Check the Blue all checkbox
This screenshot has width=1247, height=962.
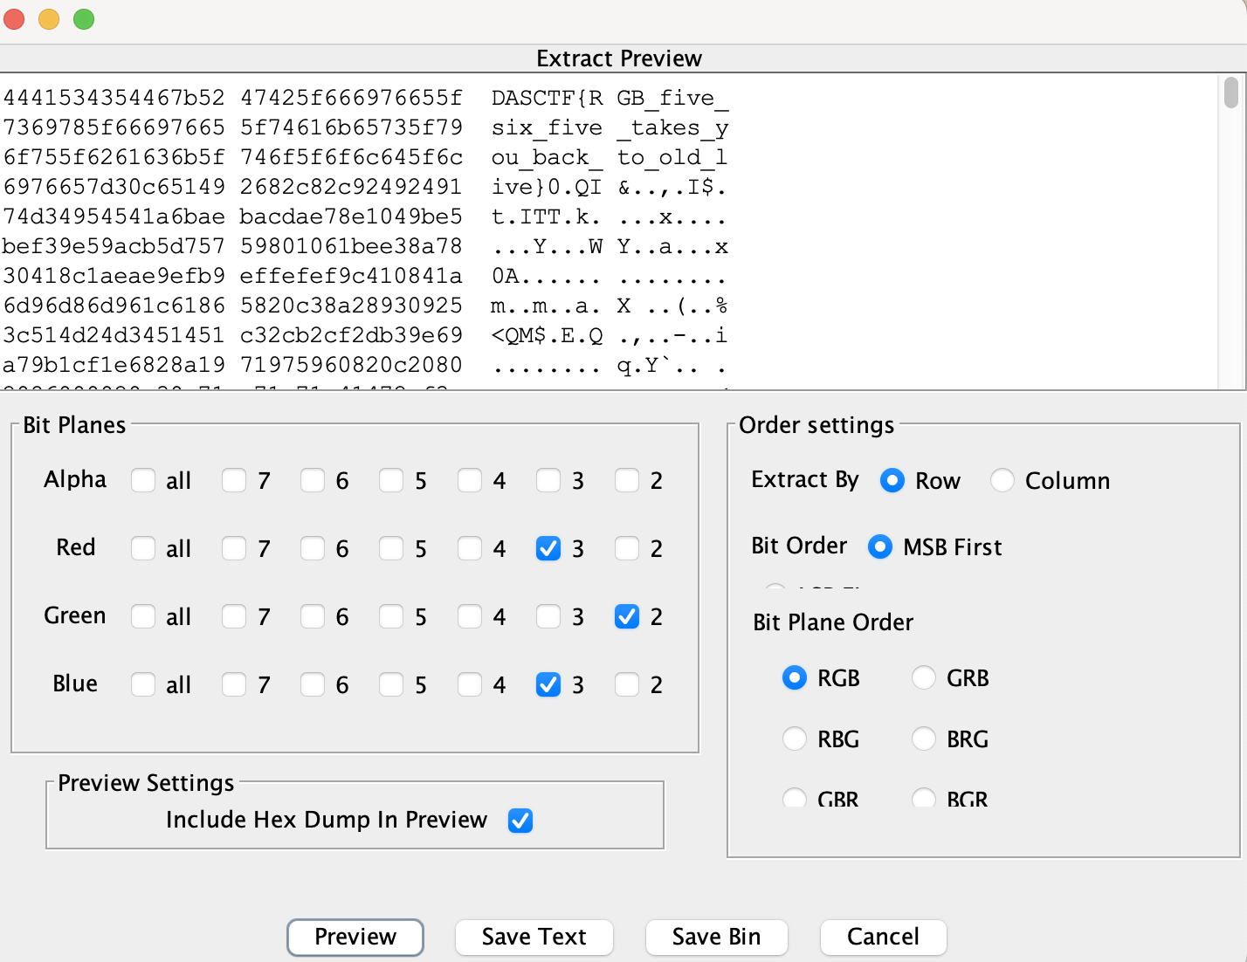(143, 684)
